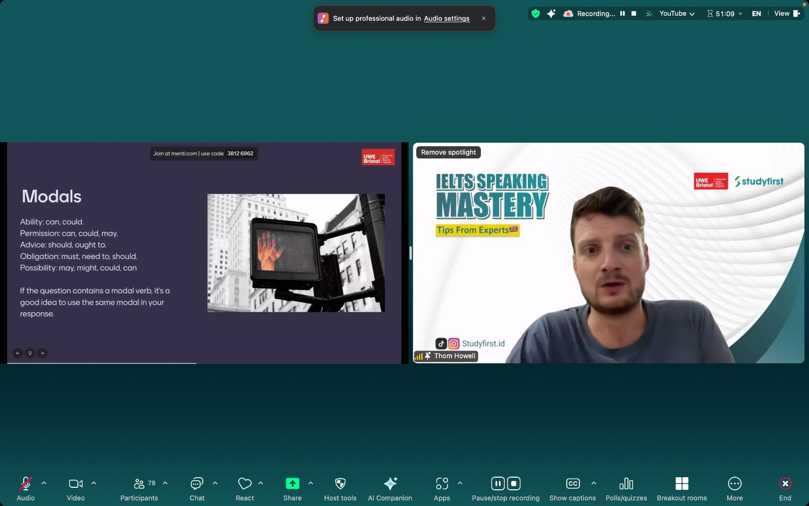
Task: Click the "Obligation: must, need to, should." line
Action: (x=79, y=257)
